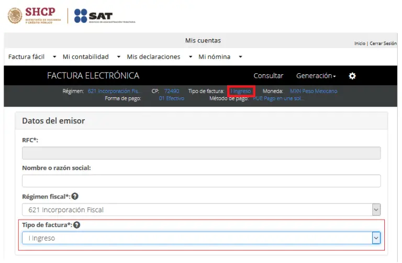Viewport: 402px width, 263px height.
Task: Click the SAT logo
Action: pos(105,16)
